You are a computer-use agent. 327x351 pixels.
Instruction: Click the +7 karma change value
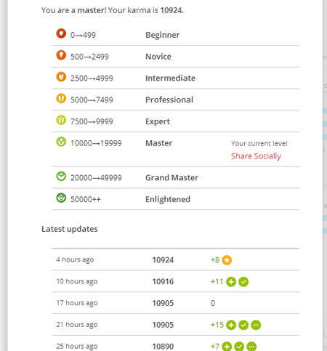pyautogui.click(x=215, y=347)
